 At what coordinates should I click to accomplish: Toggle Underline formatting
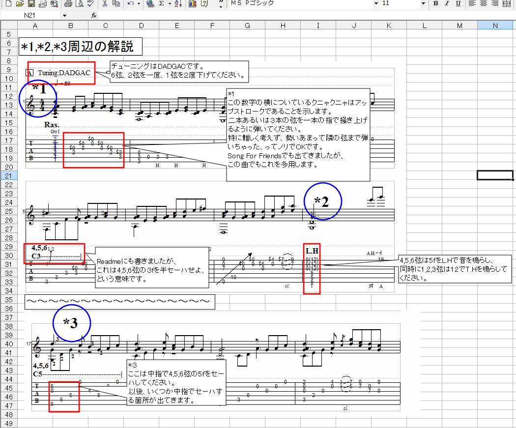[458, 4]
